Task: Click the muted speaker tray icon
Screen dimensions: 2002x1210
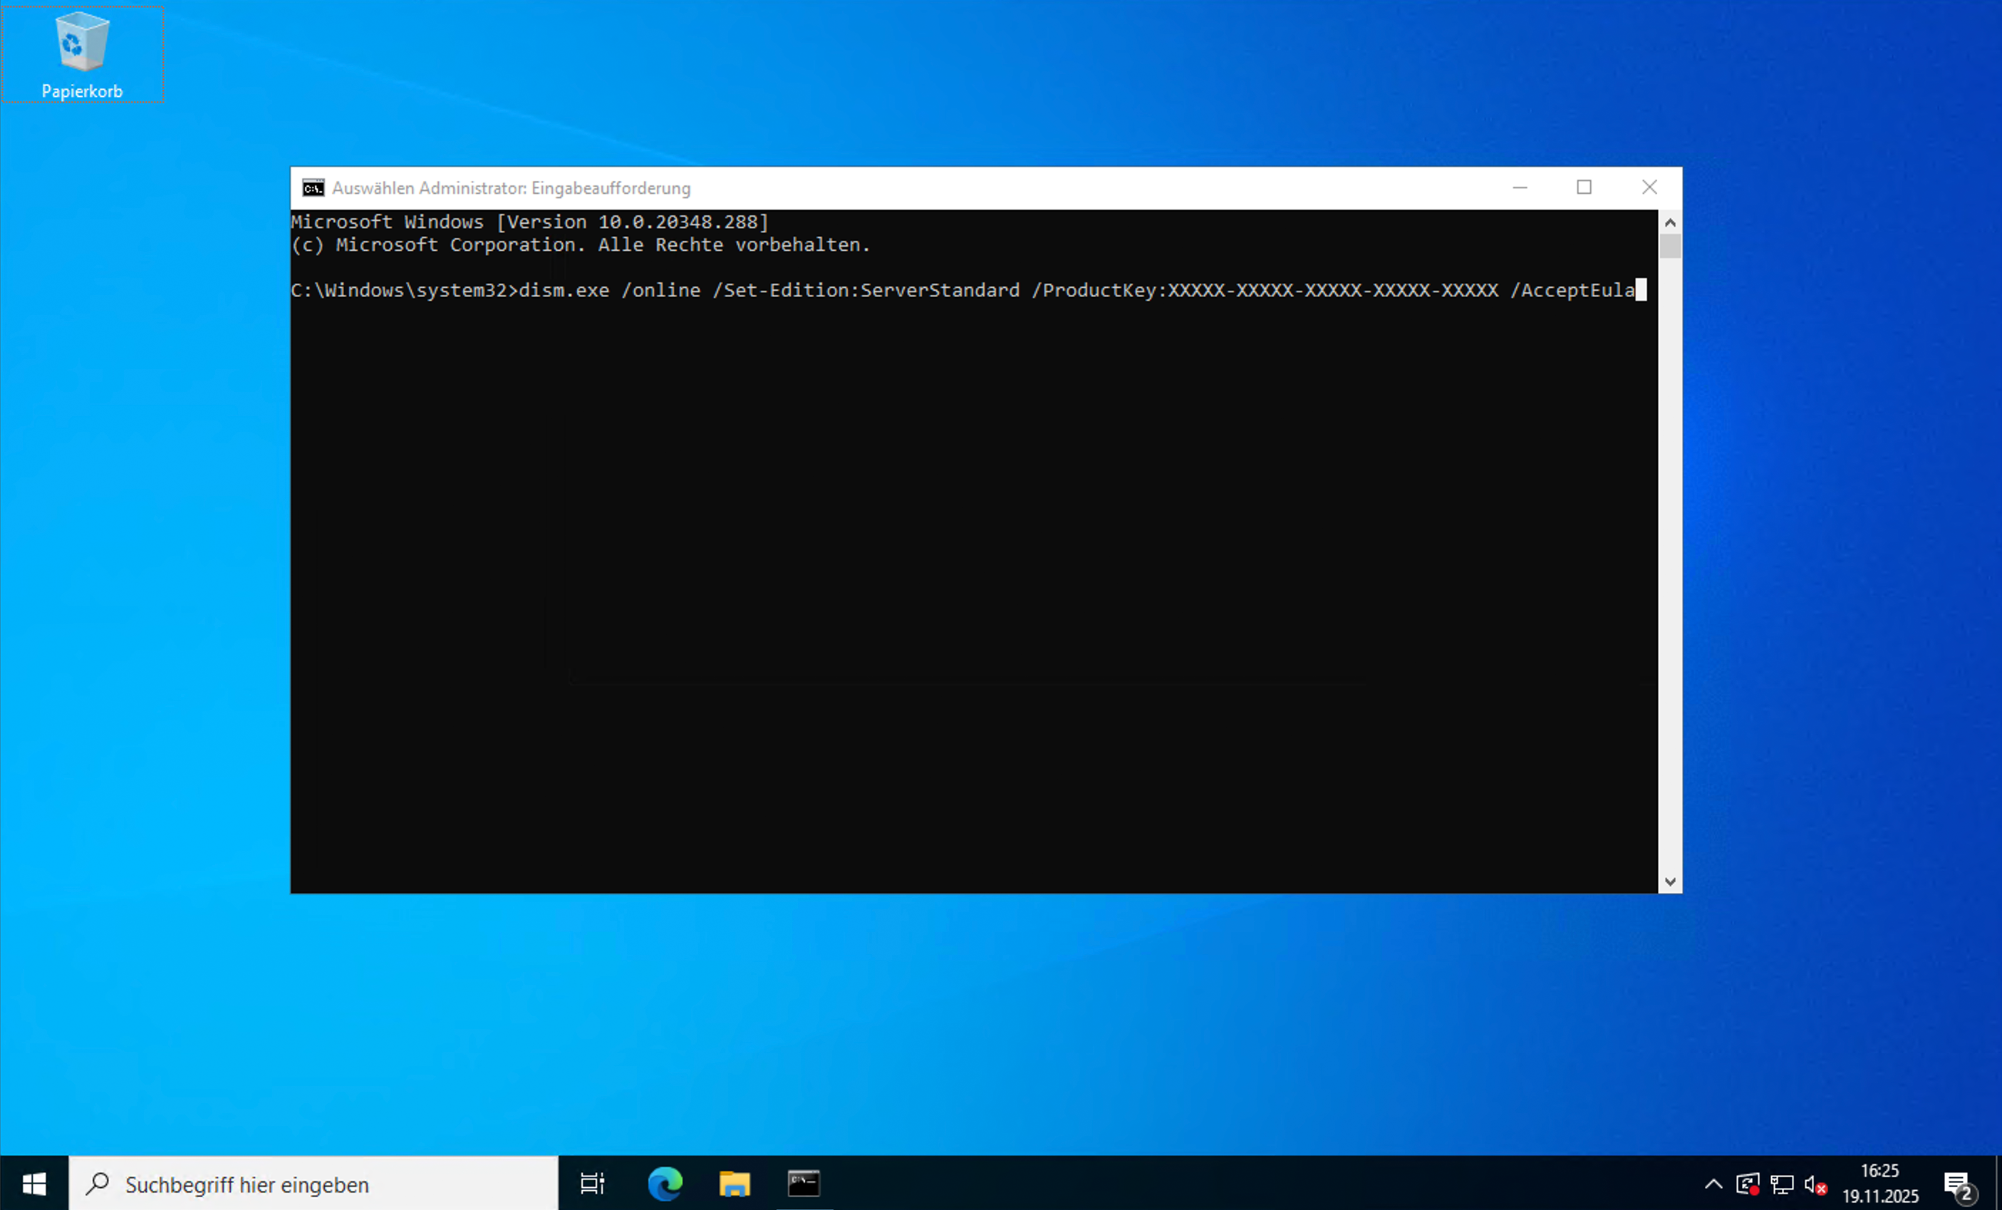Action: [1815, 1185]
